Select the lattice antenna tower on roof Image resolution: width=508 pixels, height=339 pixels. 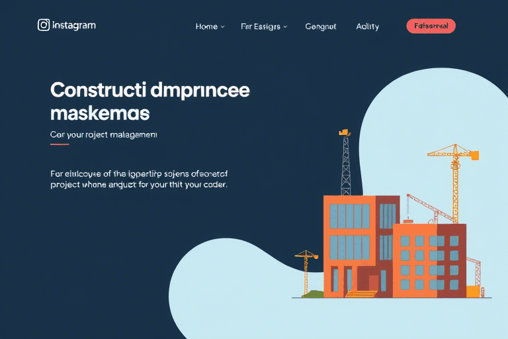[345, 166]
